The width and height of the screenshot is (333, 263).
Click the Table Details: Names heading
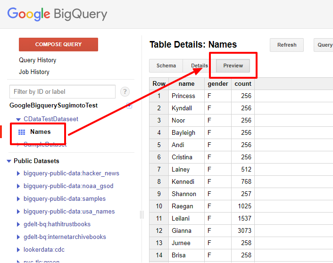pyautogui.click(x=193, y=45)
